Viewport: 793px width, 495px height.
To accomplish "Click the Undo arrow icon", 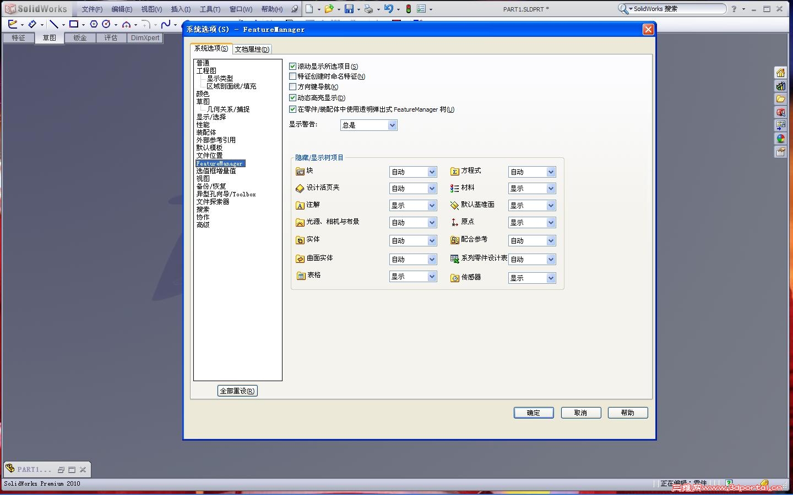I will coord(388,9).
